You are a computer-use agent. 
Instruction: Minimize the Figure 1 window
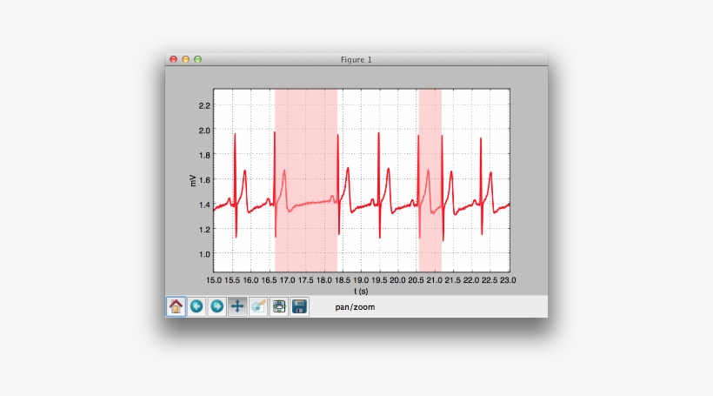coord(185,59)
